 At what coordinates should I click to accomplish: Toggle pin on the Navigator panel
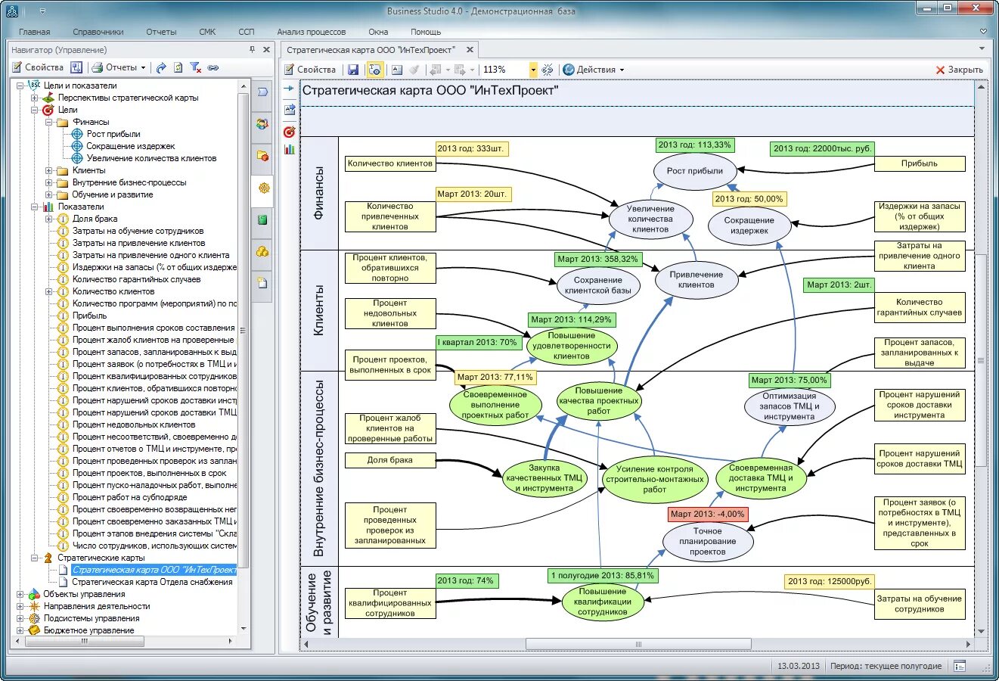tap(253, 50)
